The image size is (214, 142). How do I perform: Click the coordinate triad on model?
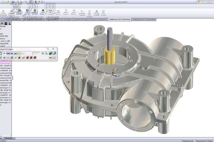tap(115, 73)
